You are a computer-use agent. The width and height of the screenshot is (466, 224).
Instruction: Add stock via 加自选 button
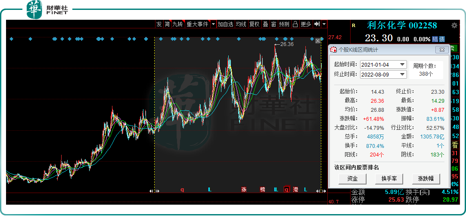coord(225,25)
